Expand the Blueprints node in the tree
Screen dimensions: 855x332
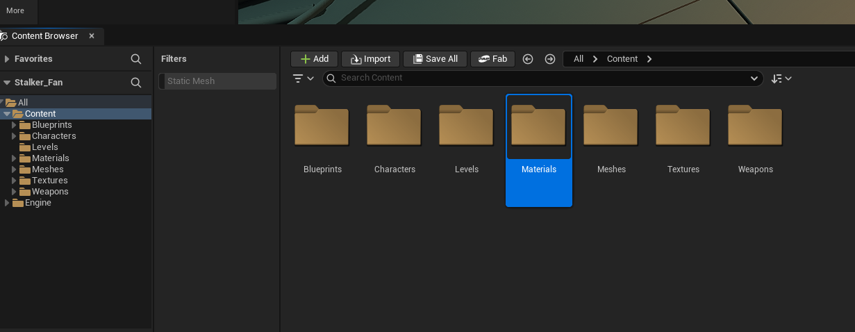[14, 125]
